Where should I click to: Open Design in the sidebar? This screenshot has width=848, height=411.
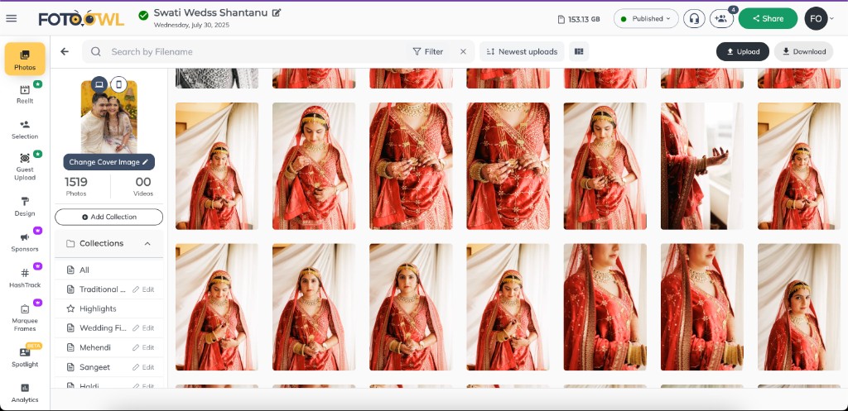click(x=25, y=207)
